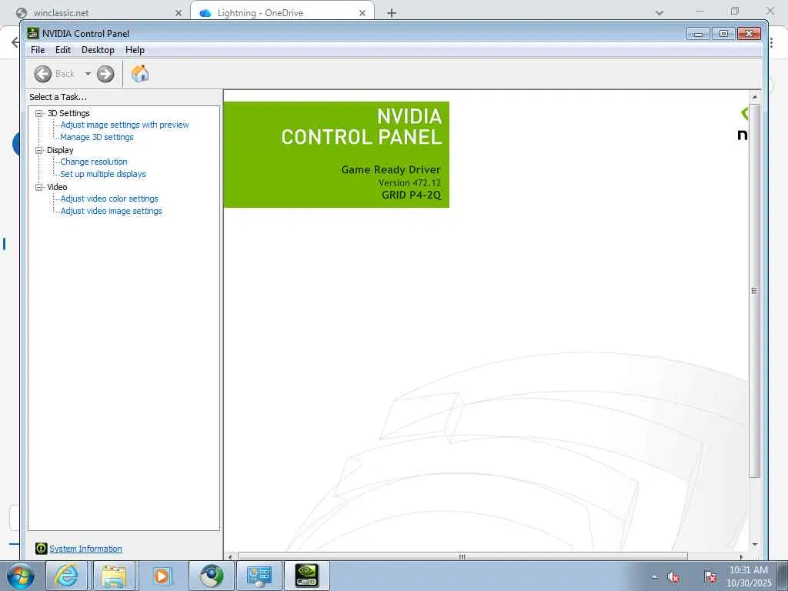
Task: Select Adjust video image settings
Action: click(x=111, y=211)
